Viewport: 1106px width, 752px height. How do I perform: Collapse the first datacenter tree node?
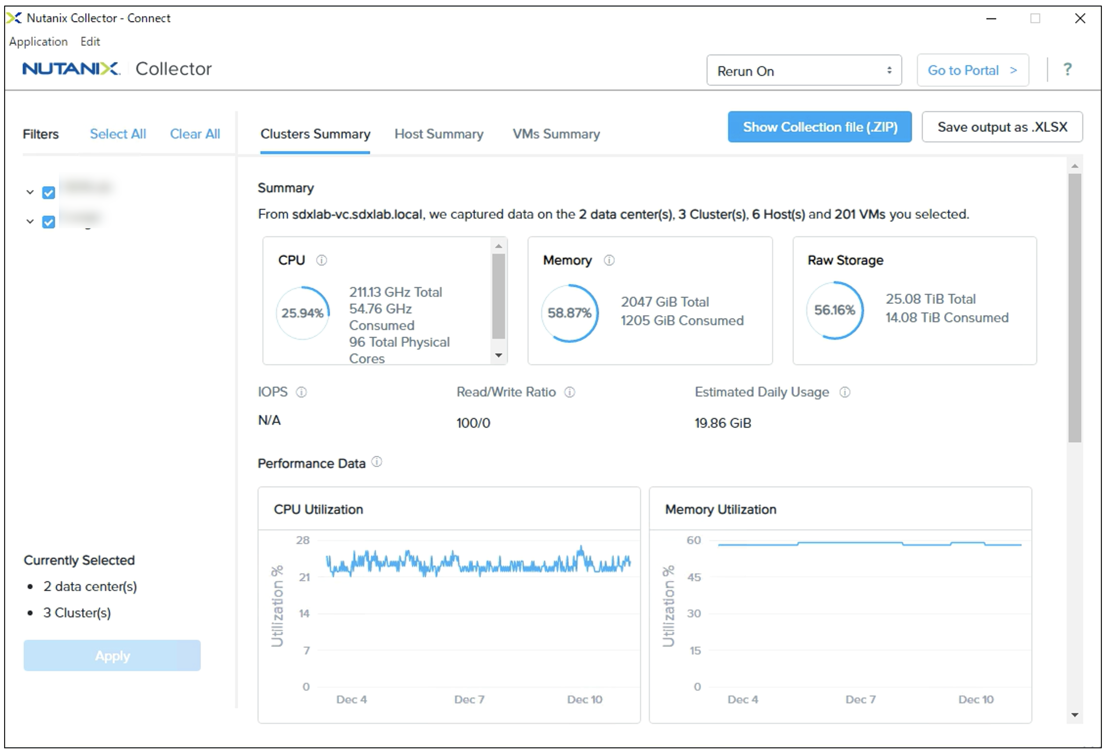[30, 192]
